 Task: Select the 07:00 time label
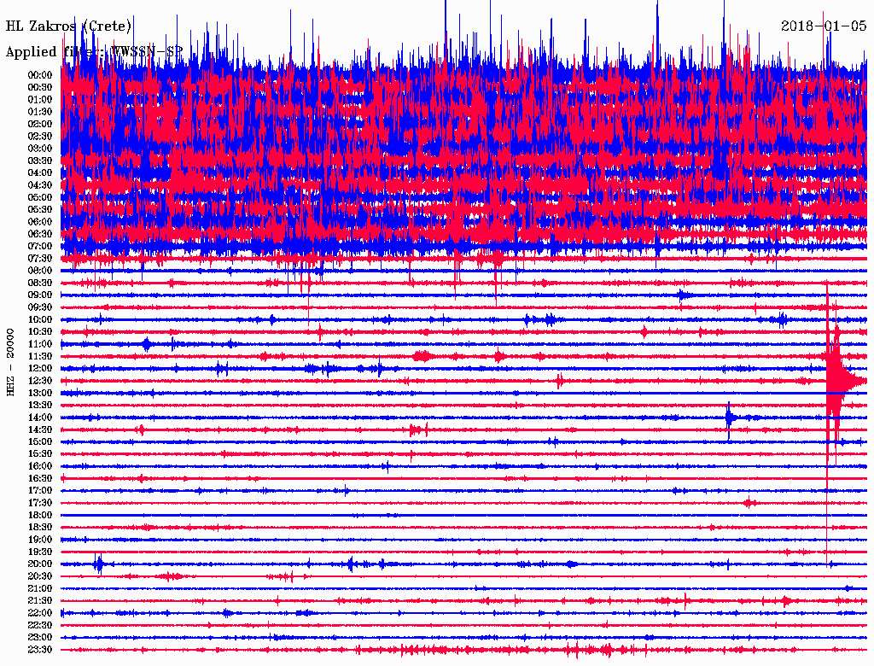click(x=40, y=247)
